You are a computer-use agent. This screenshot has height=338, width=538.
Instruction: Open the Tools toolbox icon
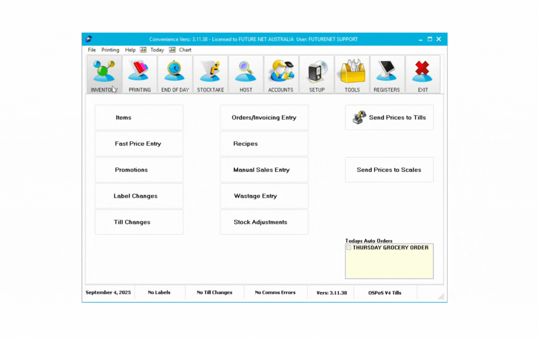352,74
